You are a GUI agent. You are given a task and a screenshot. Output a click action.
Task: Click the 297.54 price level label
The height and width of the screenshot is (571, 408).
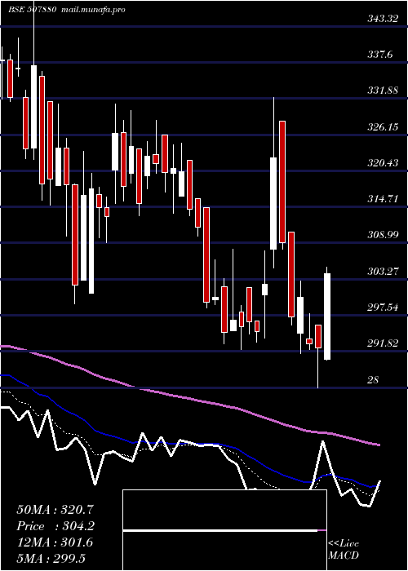coord(383,307)
